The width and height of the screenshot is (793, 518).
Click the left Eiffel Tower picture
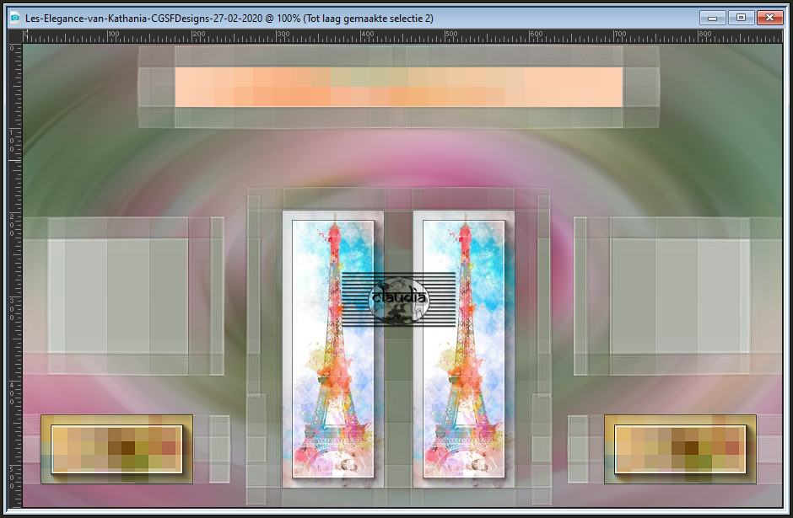[332, 349]
